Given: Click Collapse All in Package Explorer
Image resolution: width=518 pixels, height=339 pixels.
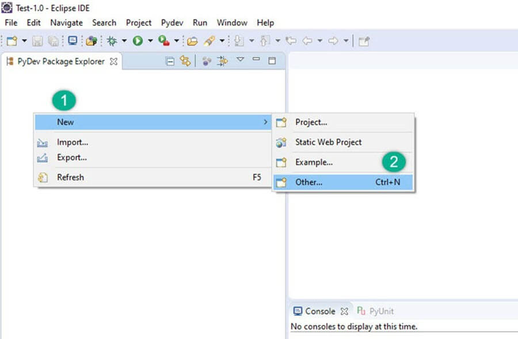Looking at the screenshot, I should tap(170, 61).
